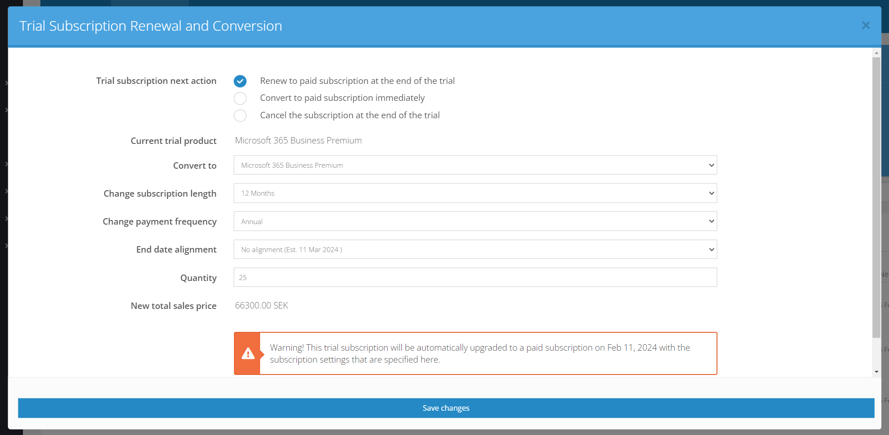Click into the Quantity input field
Viewport: 889px width, 435px height.
(x=475, y=277)
